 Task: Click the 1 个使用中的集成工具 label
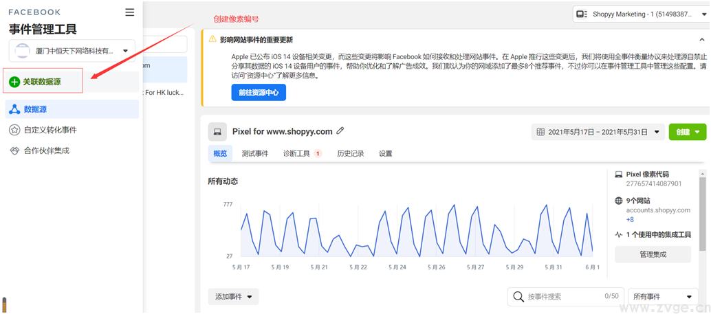pos(659,235)
